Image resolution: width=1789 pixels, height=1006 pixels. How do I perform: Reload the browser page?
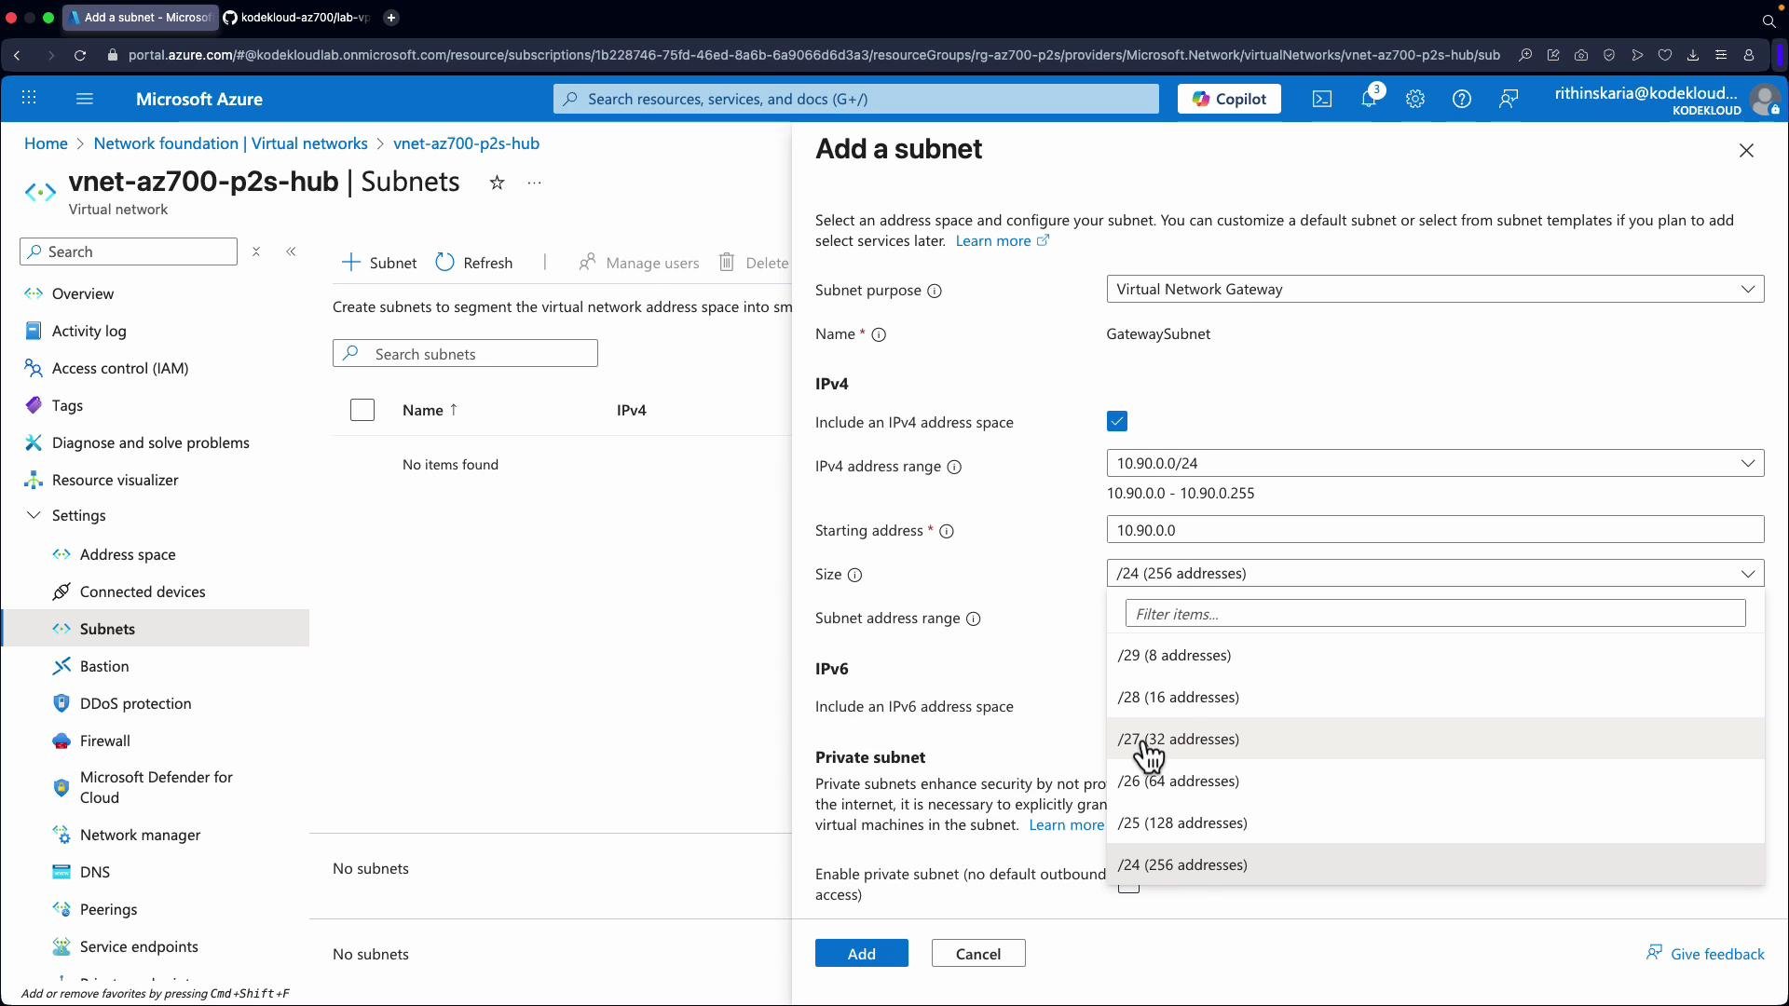80,55
